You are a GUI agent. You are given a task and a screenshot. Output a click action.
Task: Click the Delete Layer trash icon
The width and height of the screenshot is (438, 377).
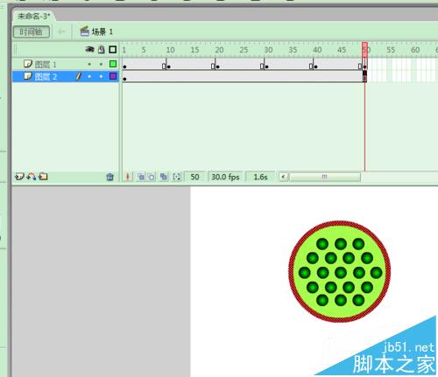pos(110,177)
